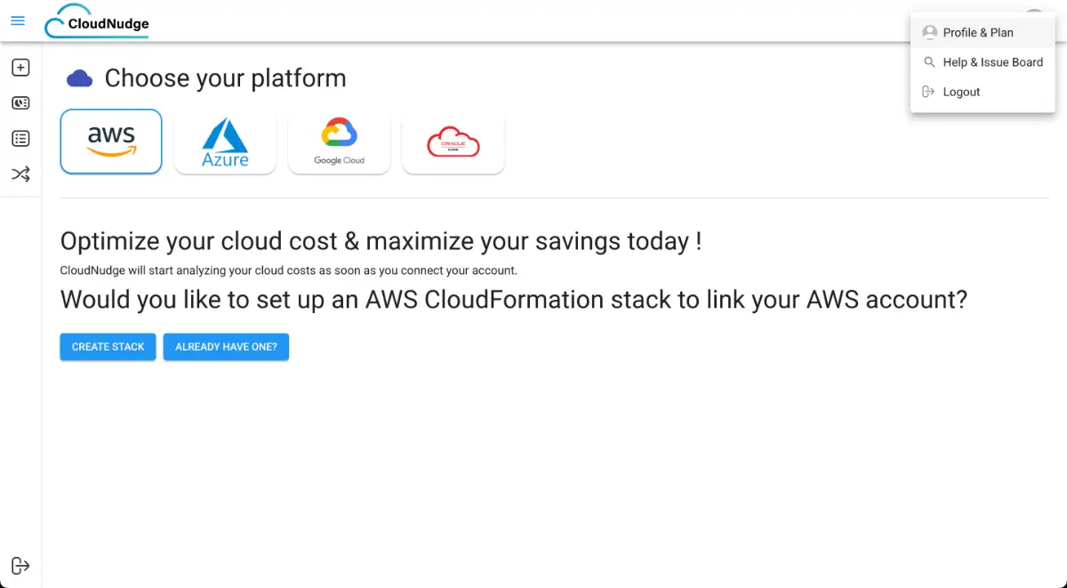This screenshot has width=1067, height=588.
Task: Click the ALREADY HAVE ONE? button
Action: (226, 347)
